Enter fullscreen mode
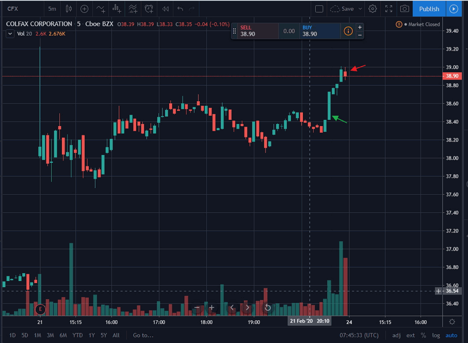 pyautogui.click(x=389, y=9)
